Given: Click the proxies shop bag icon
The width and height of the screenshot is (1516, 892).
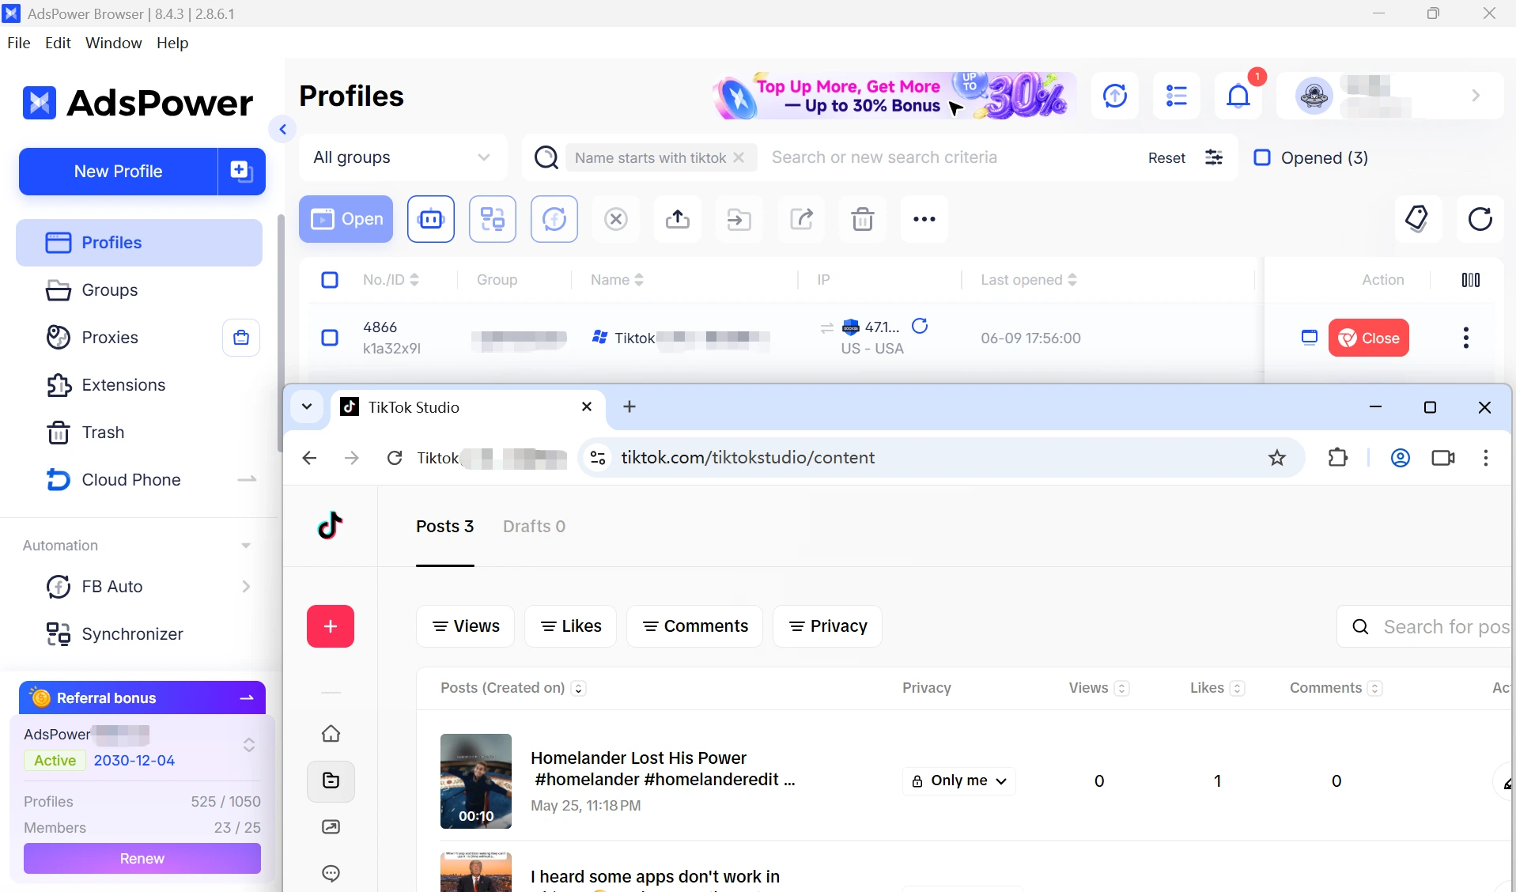Looking at the screenshot, I should 241,338.
